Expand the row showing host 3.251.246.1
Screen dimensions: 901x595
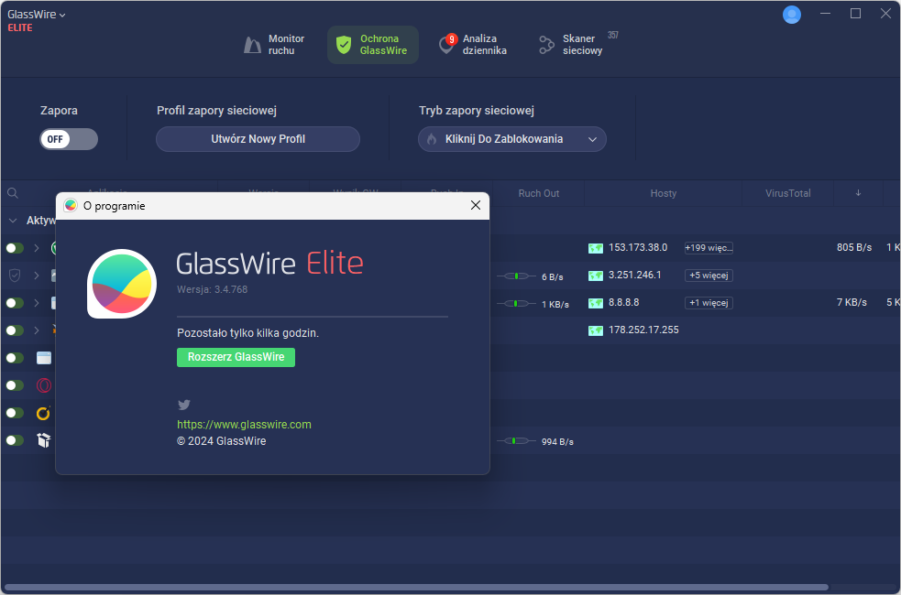36,276
